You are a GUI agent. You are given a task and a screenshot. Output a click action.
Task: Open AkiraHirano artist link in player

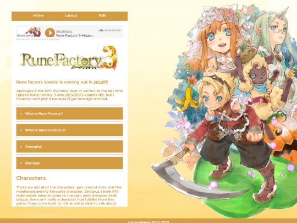coord(64,31)
